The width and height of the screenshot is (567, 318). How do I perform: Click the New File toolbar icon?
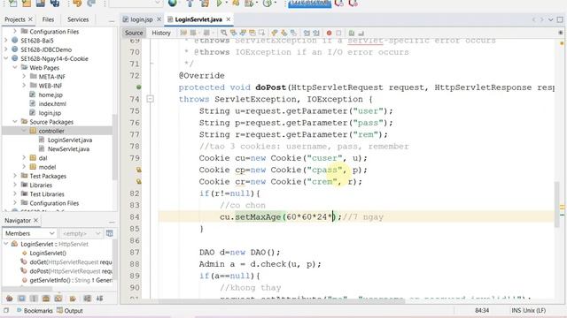12,4
